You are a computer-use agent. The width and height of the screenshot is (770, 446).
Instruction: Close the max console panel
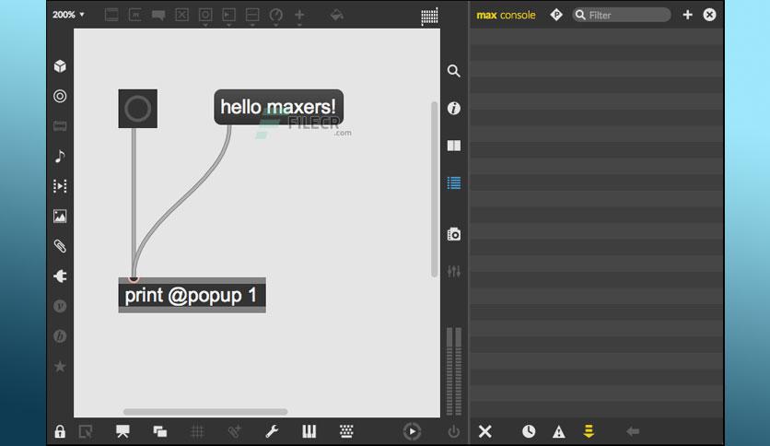coord(709,15)
